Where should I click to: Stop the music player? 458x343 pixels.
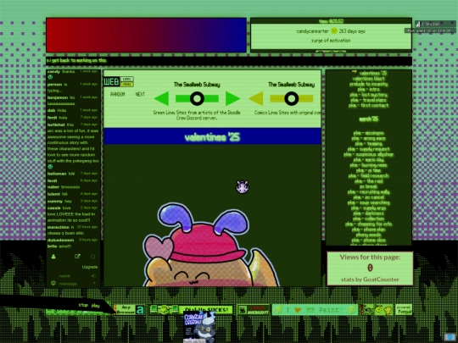pyautogui.click(x=83, y=305)
